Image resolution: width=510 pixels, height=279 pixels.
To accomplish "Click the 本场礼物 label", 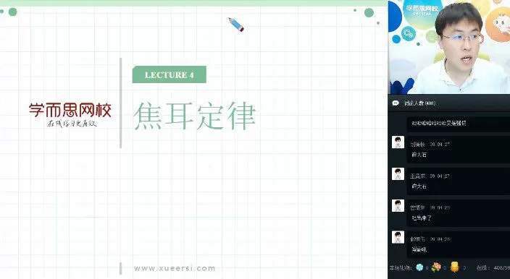I will point(401,267).
